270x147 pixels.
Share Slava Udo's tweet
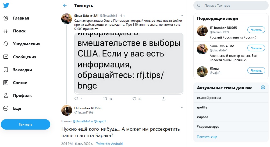[164, 99]
